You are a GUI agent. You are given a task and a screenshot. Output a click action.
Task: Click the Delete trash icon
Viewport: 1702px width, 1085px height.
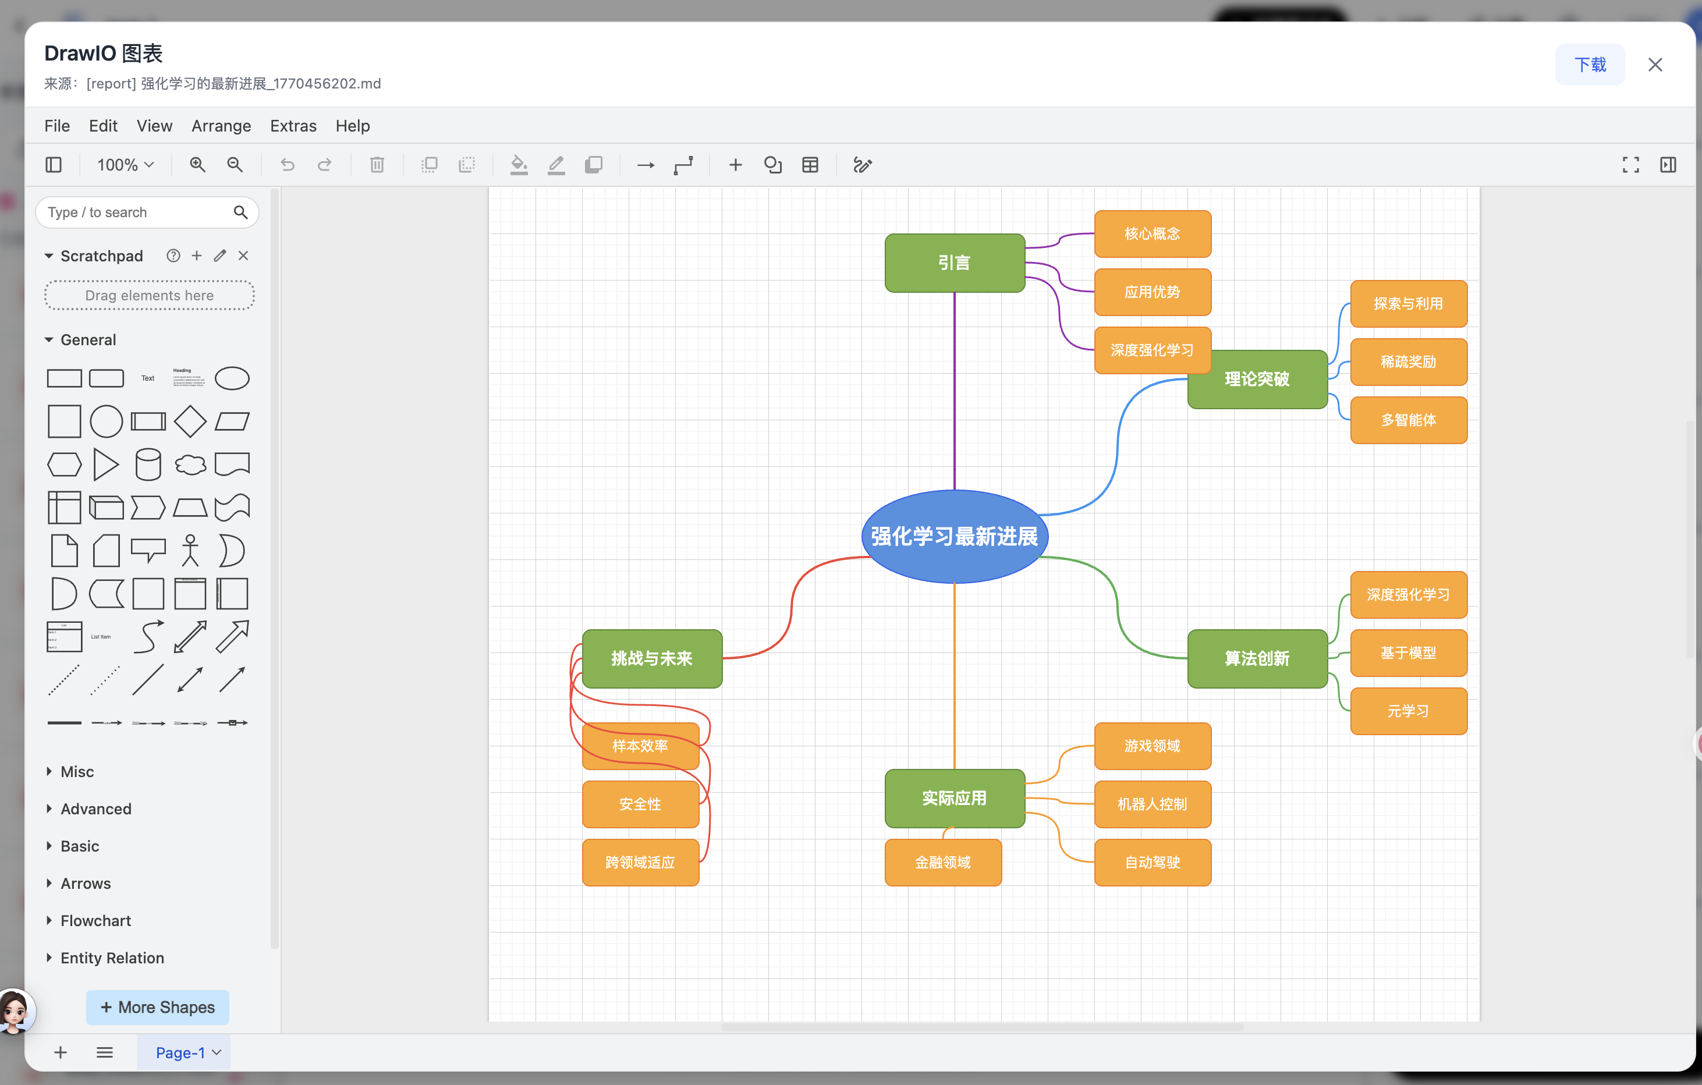(x=377, y=165)
